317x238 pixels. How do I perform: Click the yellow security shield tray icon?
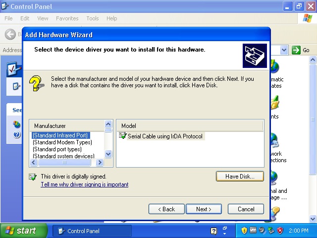pos(244,231)
